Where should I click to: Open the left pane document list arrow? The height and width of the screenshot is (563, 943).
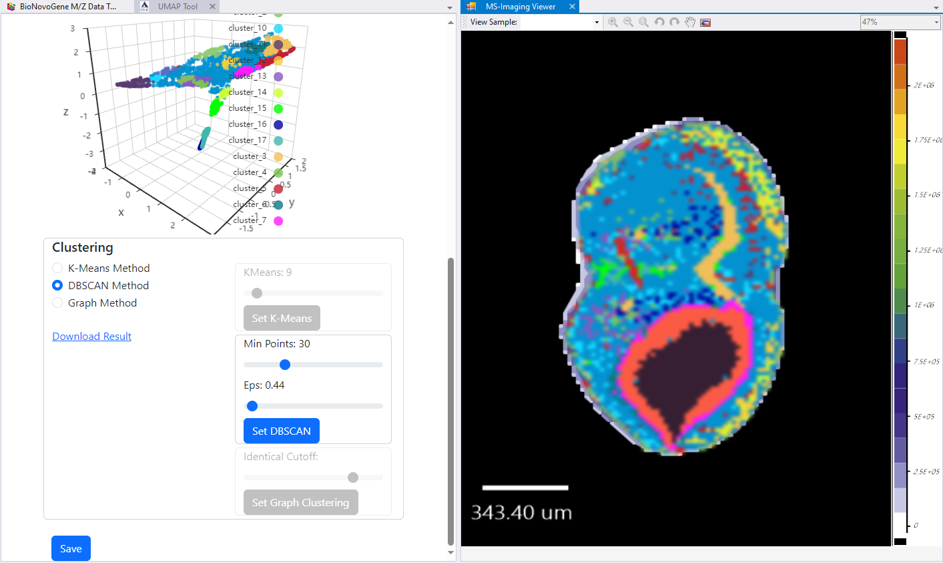point(450,7)
